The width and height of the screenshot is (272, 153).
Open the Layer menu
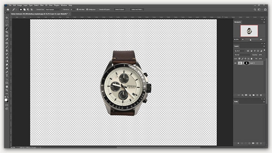[x=25, y=6]
